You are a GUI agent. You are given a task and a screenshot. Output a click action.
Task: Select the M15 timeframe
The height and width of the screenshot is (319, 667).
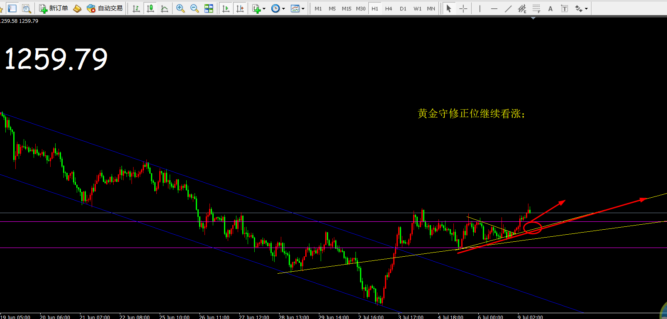346,8
